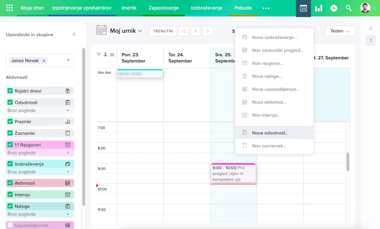380x229 pixels.
Task: Click the TRENUTNI button
Action: pyautogui.click(x=163, y=31)
